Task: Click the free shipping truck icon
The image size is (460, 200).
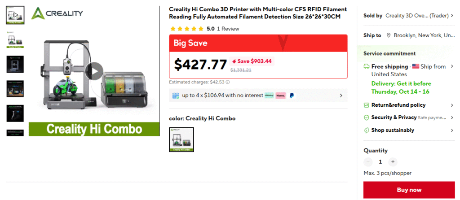Action: pyautogui.click(x=366, y=66)
